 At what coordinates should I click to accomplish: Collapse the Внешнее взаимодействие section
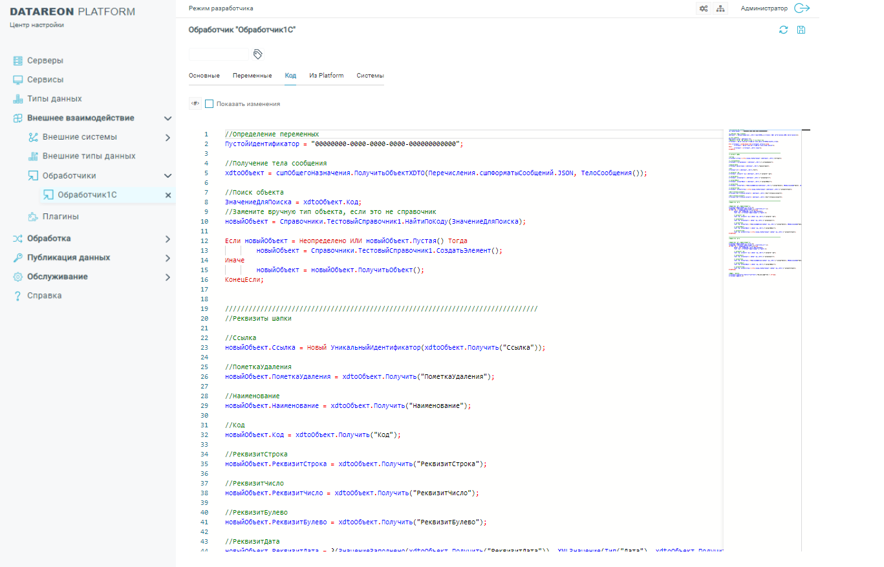[167, 118]
